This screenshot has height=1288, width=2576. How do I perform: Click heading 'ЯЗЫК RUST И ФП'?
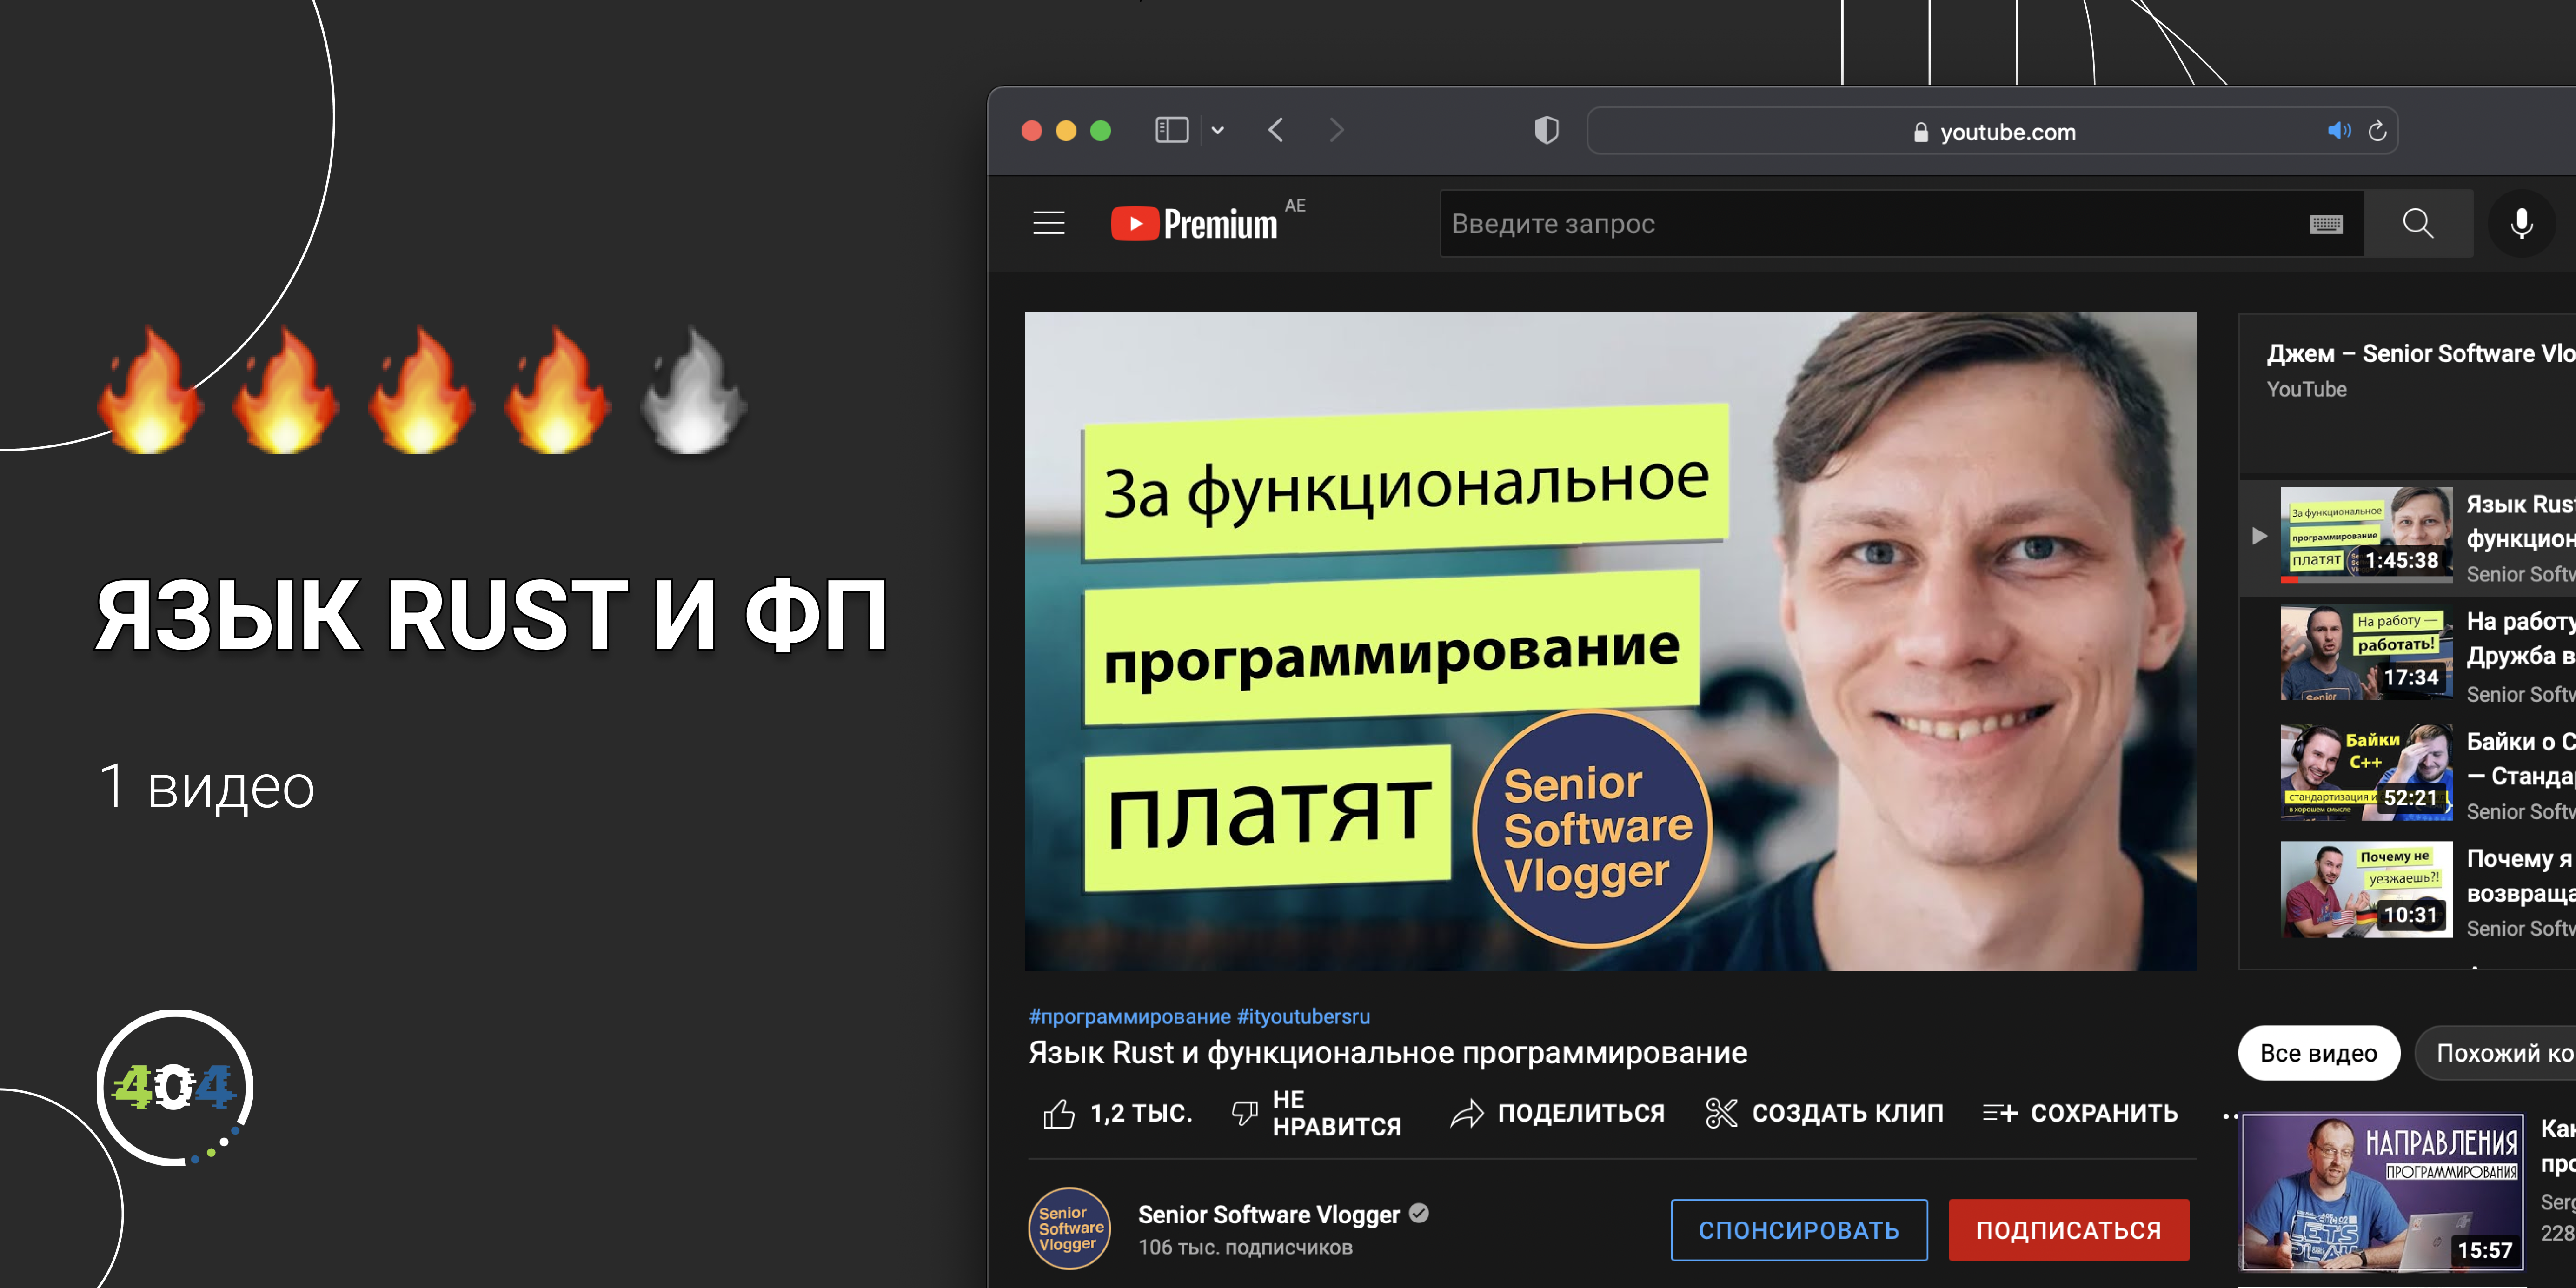pos(491,616)
